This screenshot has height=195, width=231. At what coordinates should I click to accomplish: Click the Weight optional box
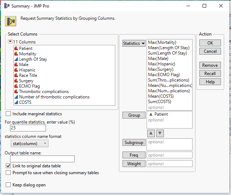coord(170,164)
